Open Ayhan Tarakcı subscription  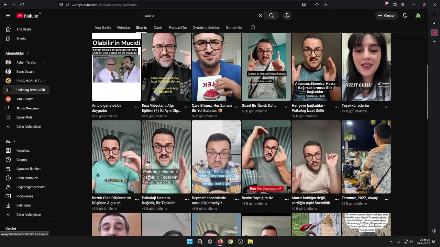click(26, 62)
